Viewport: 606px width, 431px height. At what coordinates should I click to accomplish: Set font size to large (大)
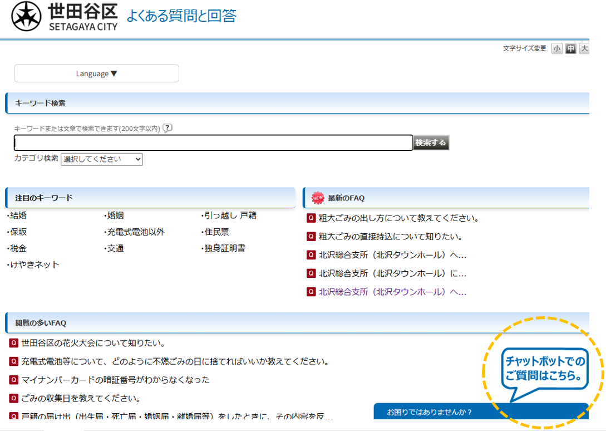pos(584,49)
